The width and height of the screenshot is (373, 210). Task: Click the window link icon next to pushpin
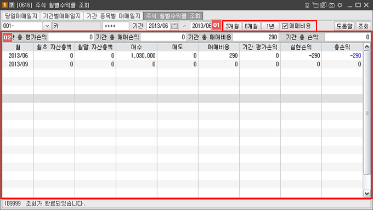pos(315,5)
